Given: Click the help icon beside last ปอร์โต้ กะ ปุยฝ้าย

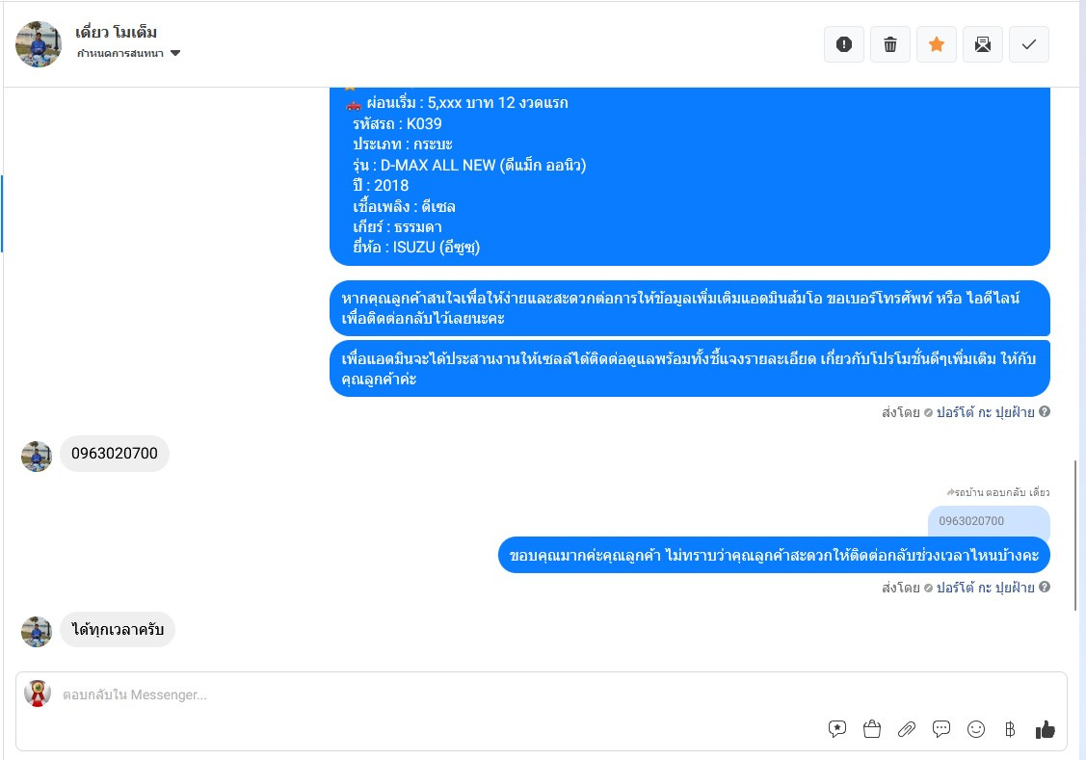Looking at the screenshot, I should pos(1045,587).
